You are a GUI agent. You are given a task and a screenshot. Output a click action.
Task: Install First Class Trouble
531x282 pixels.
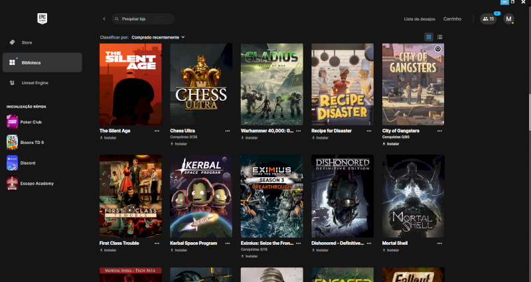tap(108, 250)
